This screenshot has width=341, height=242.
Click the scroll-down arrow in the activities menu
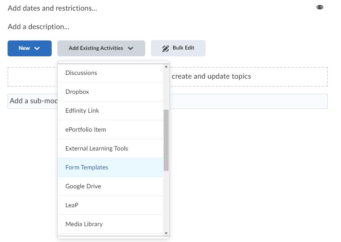coord(165,233)
